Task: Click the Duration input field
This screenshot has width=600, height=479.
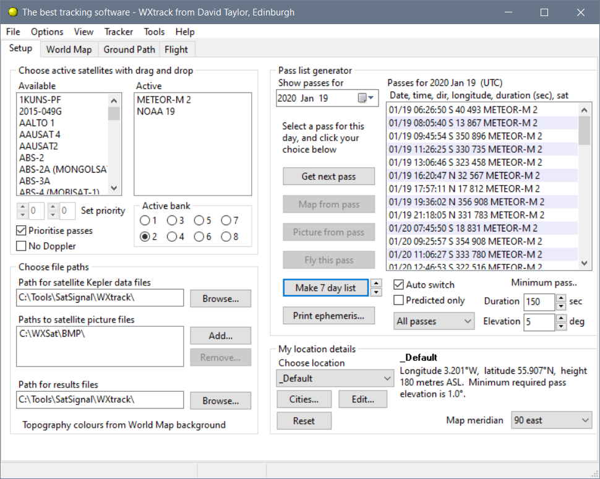Action: (539, 302)
